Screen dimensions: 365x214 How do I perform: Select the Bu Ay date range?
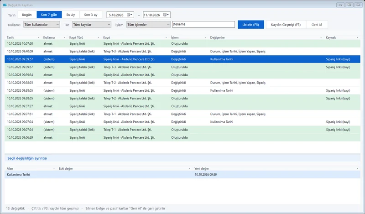[x=71, y=15]
